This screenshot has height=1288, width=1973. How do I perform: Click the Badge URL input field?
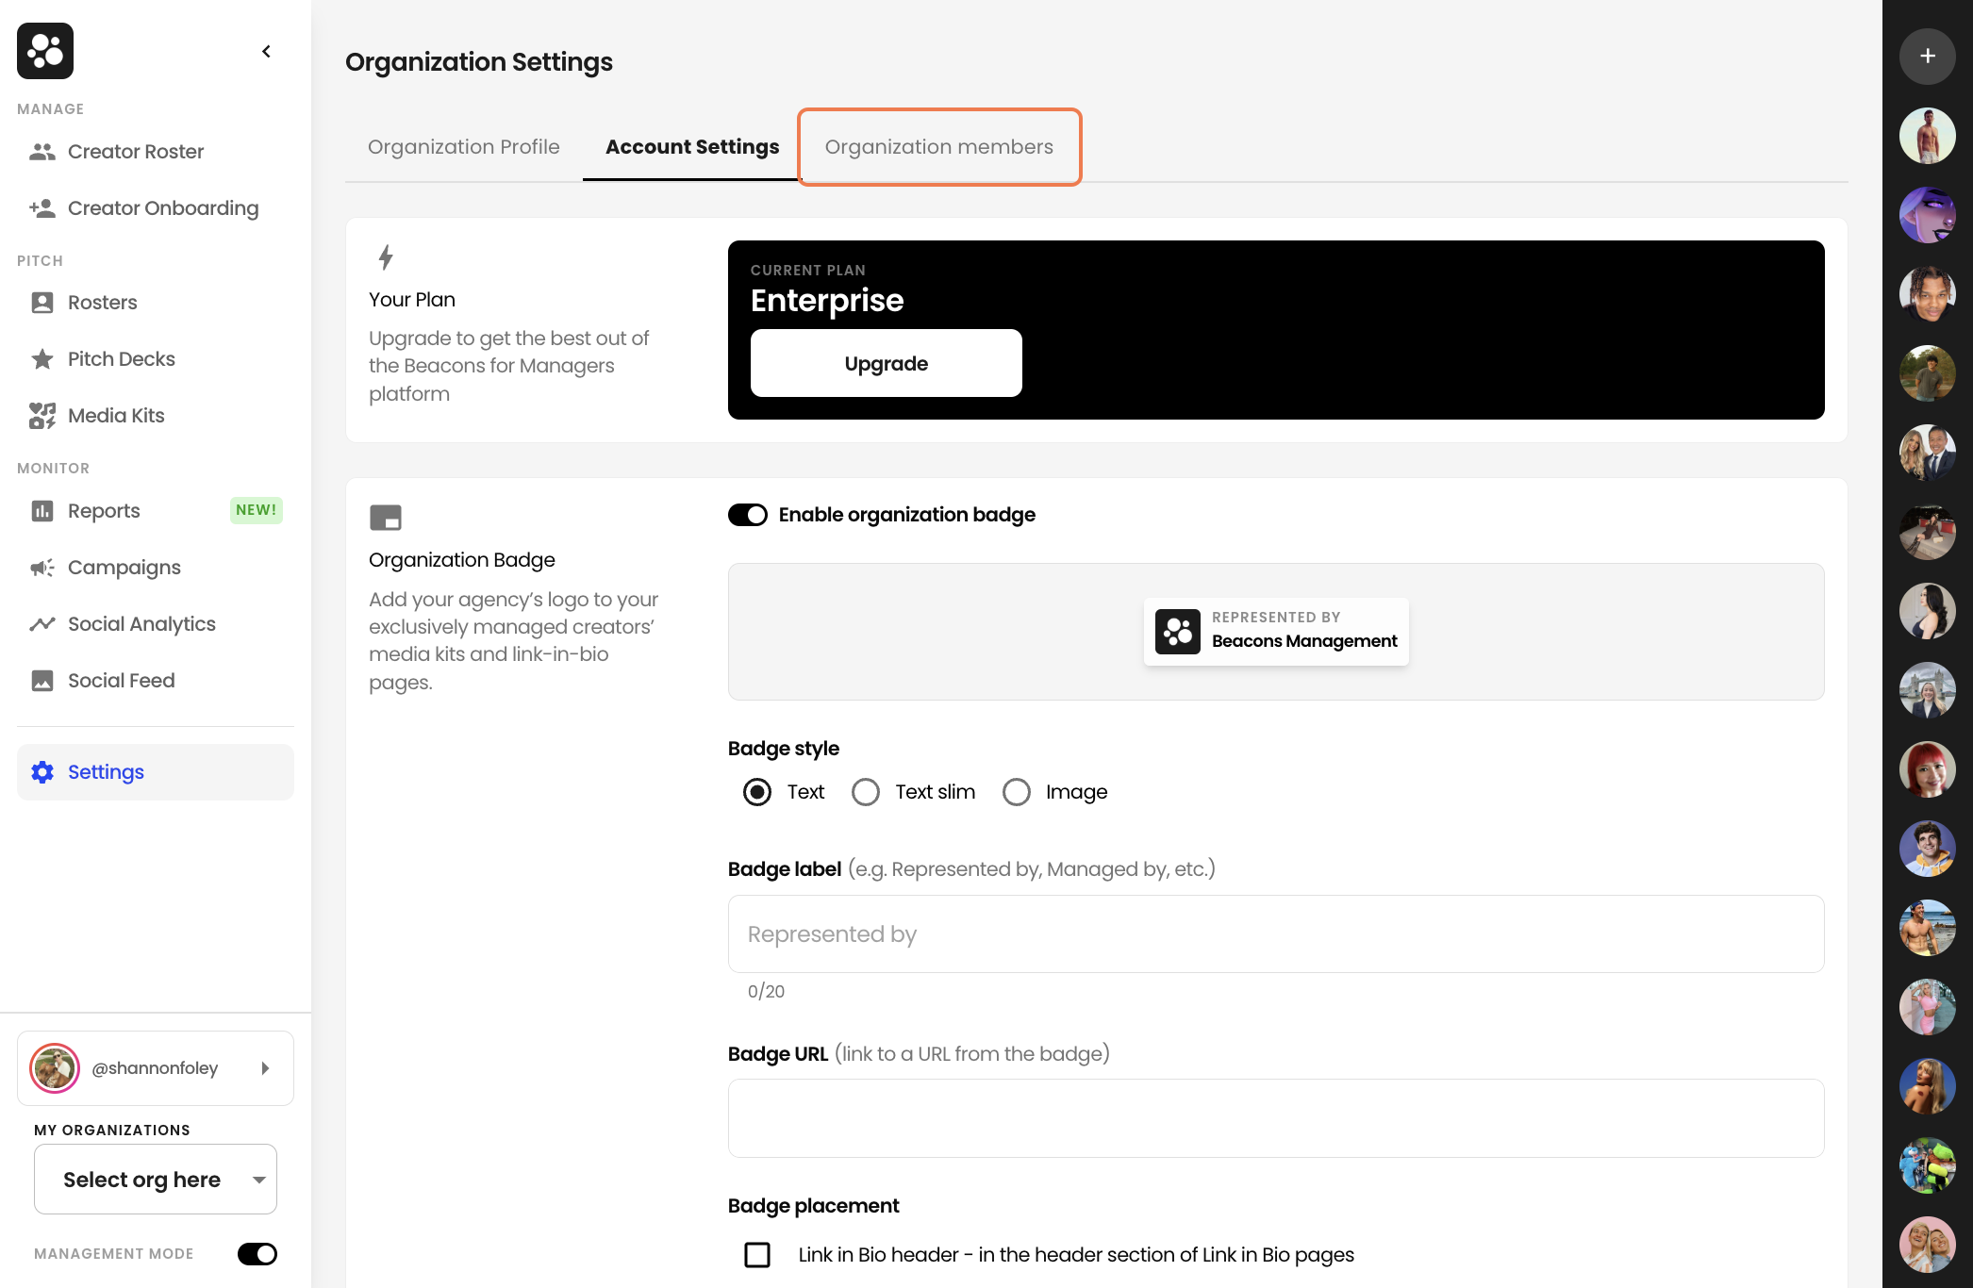click(x=1276, y=1118)
